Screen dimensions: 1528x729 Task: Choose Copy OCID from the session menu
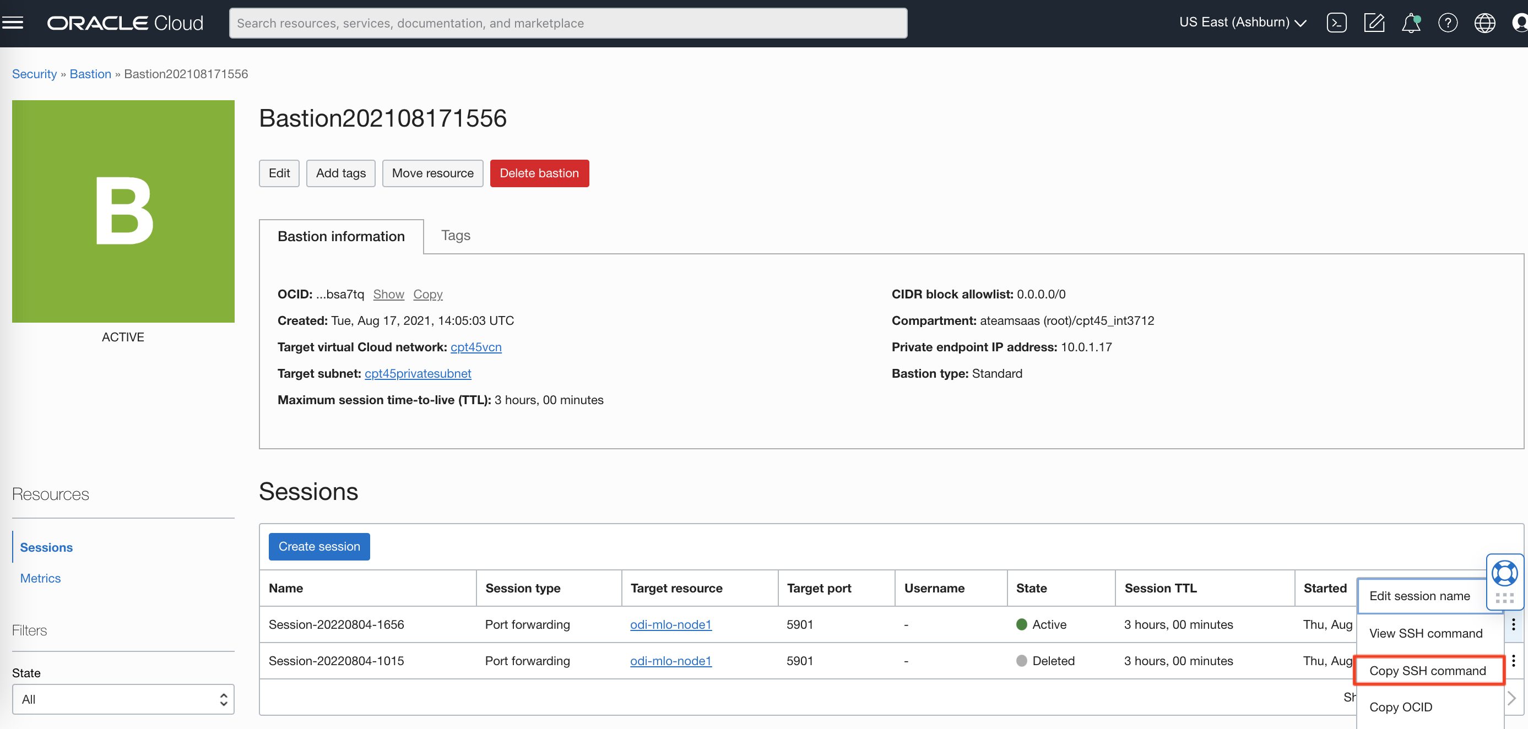coord(1401,706)
